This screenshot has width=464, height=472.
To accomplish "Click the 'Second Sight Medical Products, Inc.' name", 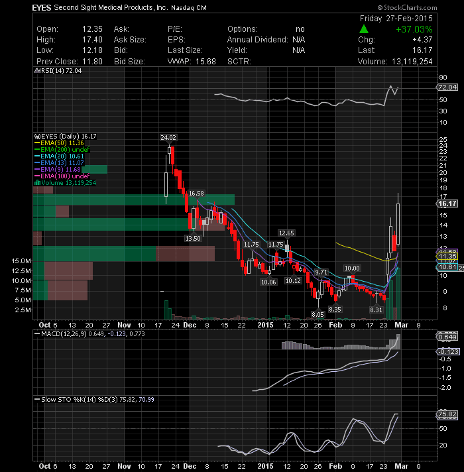I will tap(111, 8).
